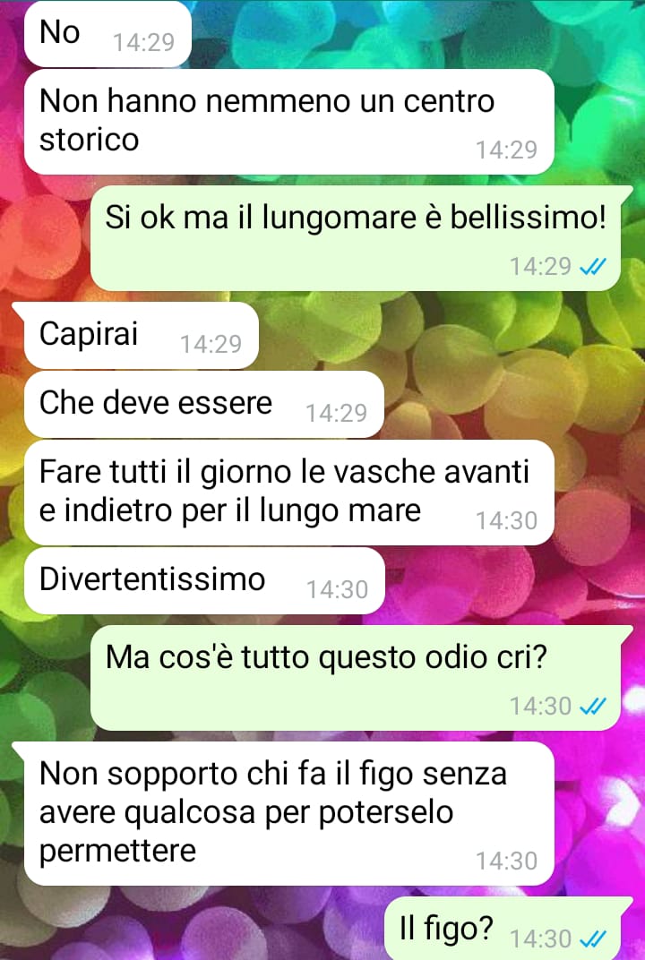Tap the 'Divertentissimo' message bubble
This screenshot has height=960, width=645.
(204, 580)
